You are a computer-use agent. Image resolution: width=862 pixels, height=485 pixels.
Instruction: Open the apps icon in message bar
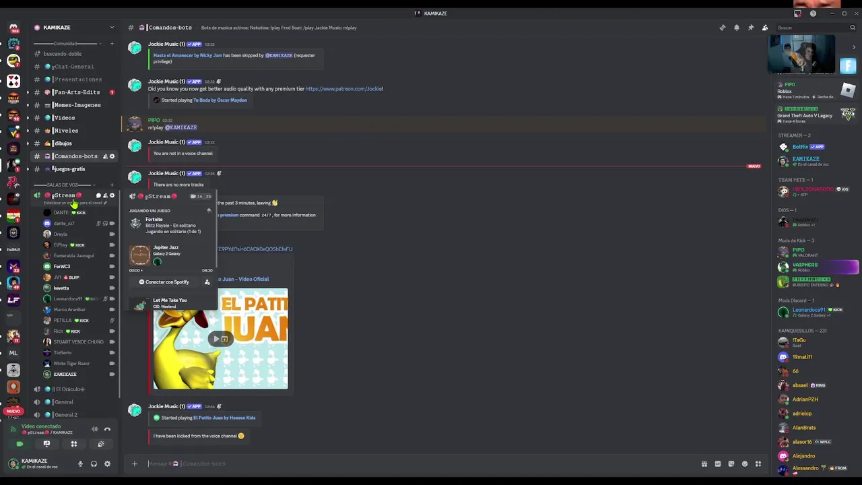point(758,463)
